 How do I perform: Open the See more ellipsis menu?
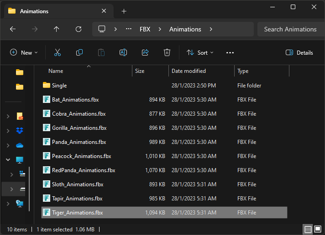[230, 52]
